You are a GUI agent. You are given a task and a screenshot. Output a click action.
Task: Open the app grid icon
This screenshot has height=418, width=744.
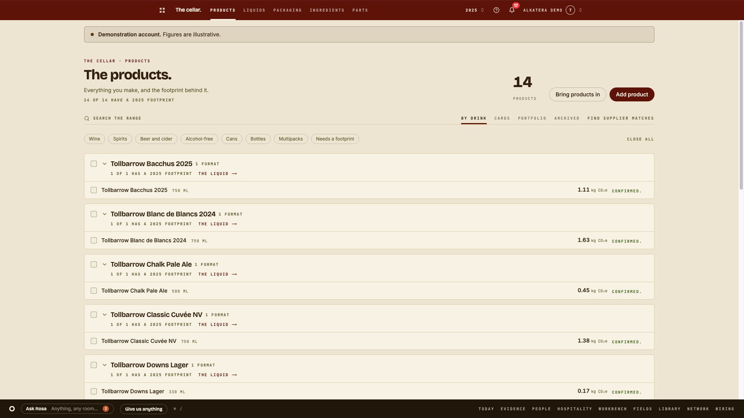[162, 10]
